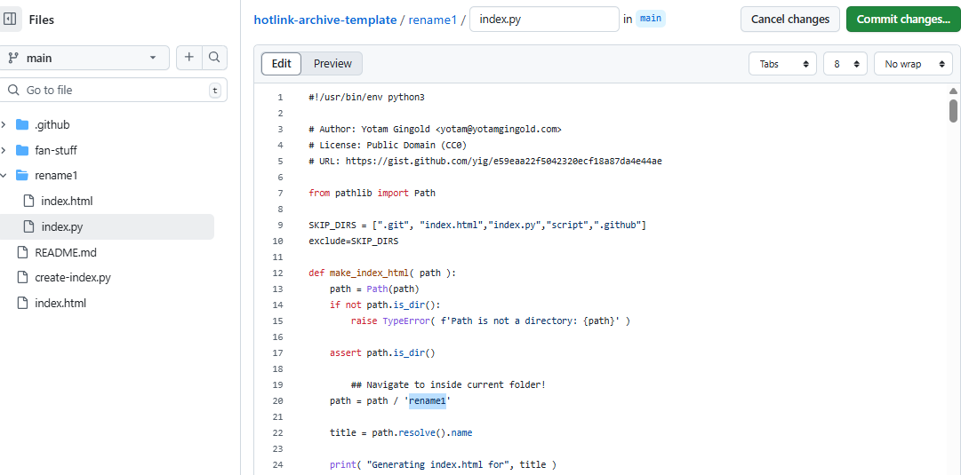Click the search magnifier icon
Viewport: 961px width, 475px height.
click(x=214, y=58)
